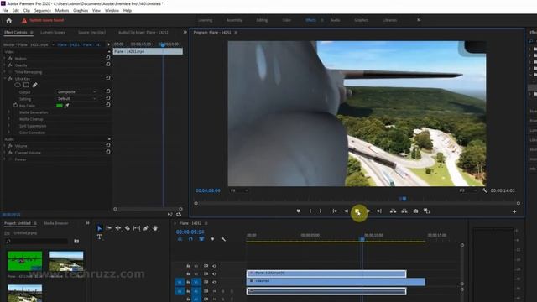The height and width of the screenshot is (302, 537).
Task: Expand the Matte Generation group
Action: [x=9, y=112]
